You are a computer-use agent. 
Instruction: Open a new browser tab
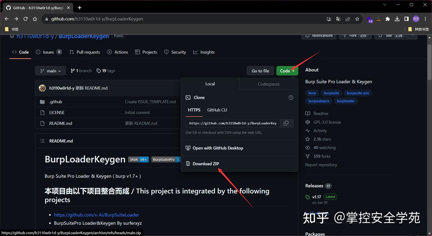pyautogui.click(x=79, y=7)
